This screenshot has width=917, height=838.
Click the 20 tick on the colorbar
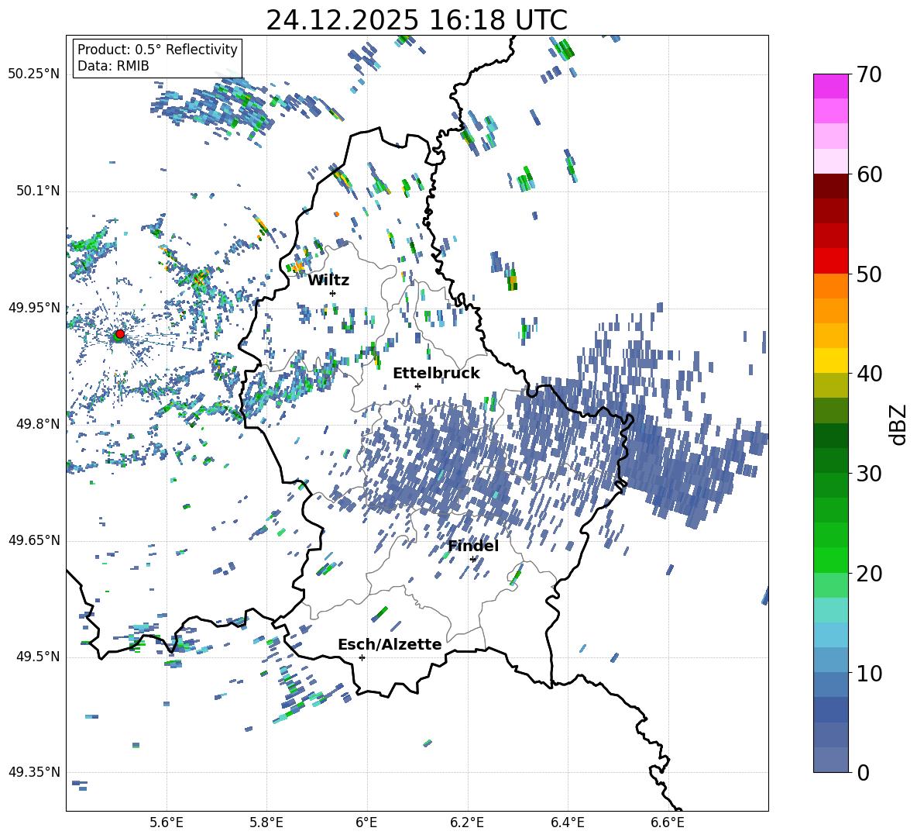pyautogui.click(x=869, y=574)
